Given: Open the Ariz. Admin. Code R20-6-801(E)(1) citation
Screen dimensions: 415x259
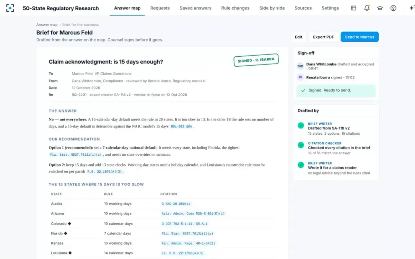Looking at the screenshot, I should tap(193, 214).
